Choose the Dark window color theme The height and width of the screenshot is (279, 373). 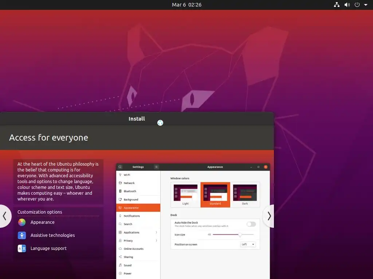click(245, 195)
